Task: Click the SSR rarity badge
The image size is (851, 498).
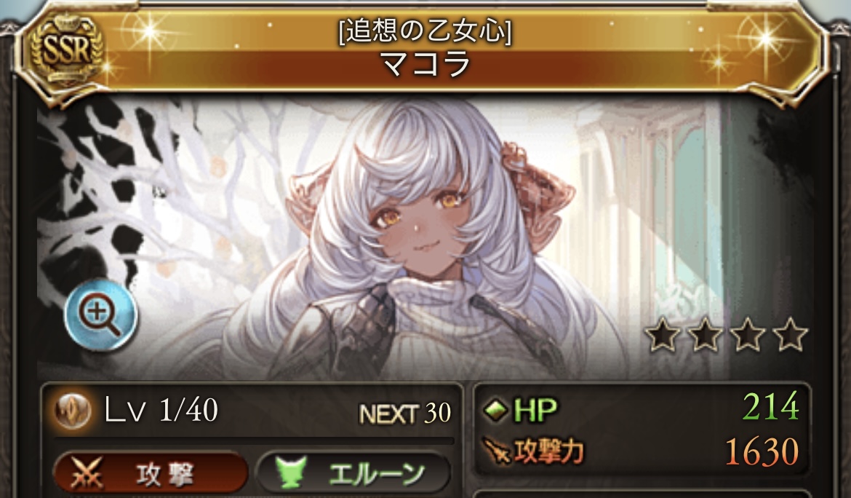Action: point(66,50)
